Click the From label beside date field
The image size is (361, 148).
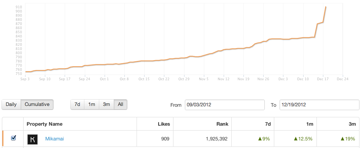point(176,105)
